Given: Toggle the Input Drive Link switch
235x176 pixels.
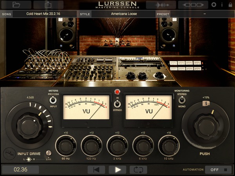Looking at the screenshot, I should click(49, 153).
